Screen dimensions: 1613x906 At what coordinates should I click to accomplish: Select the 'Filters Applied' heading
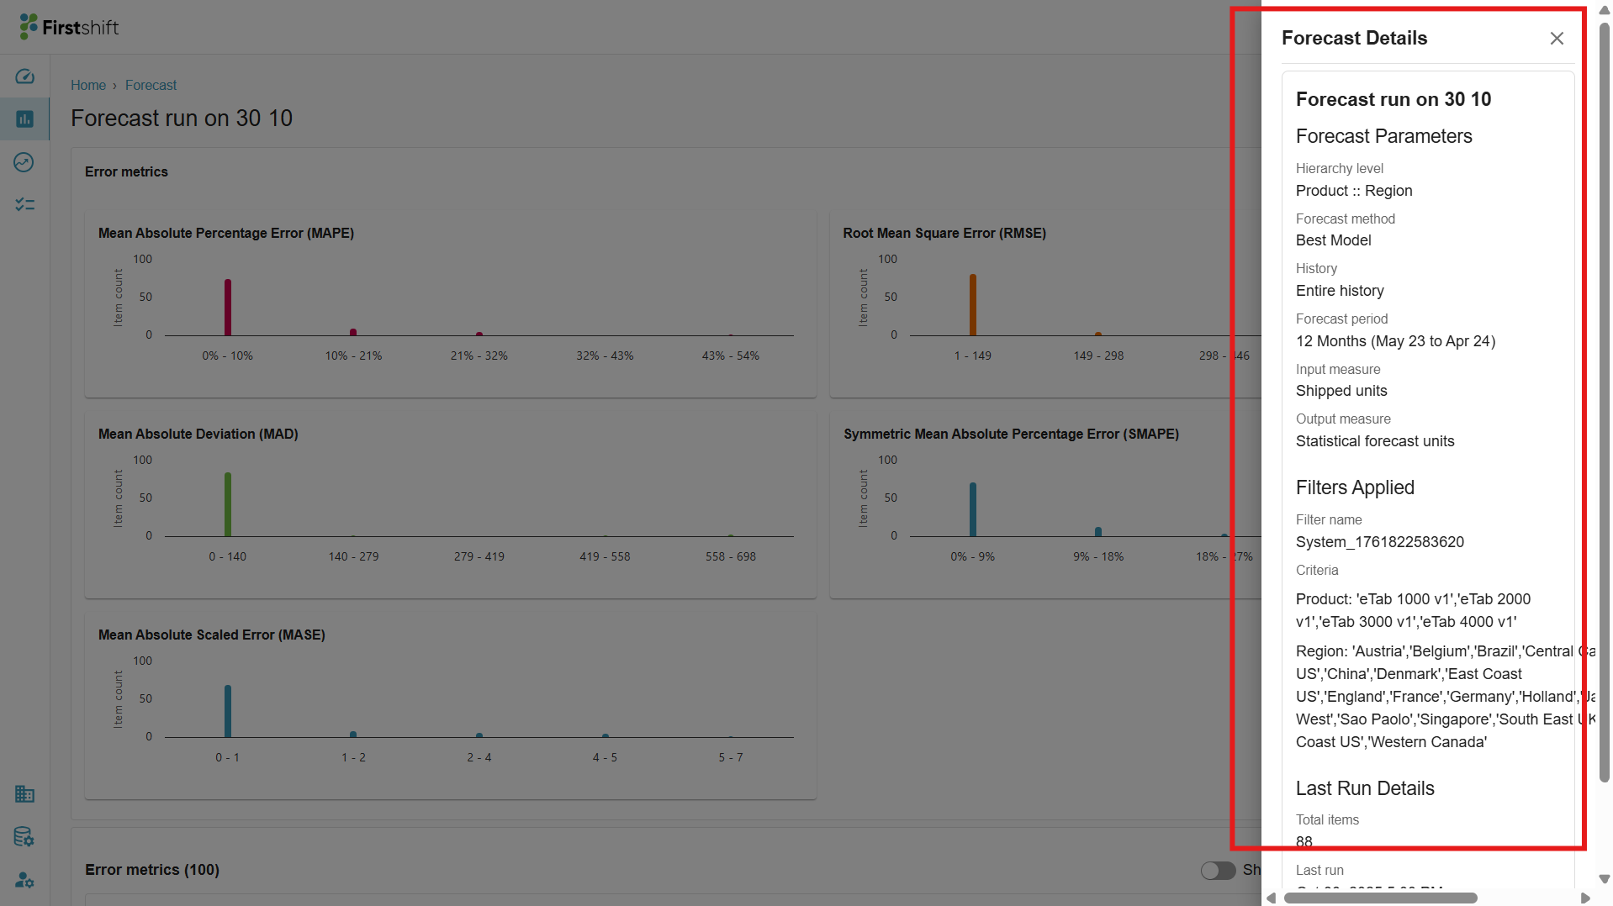pyautogui.click(x=1355, y=487)
